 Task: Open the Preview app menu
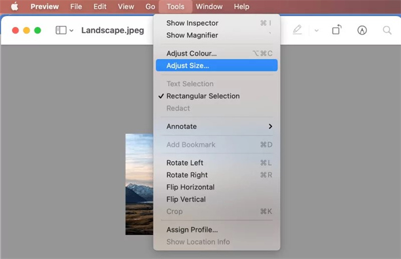coord(44,6)
